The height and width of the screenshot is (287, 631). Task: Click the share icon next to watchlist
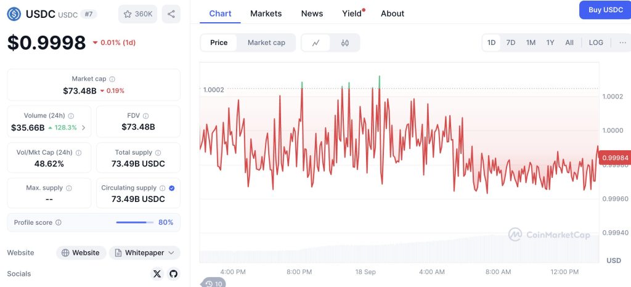[171, 14]
